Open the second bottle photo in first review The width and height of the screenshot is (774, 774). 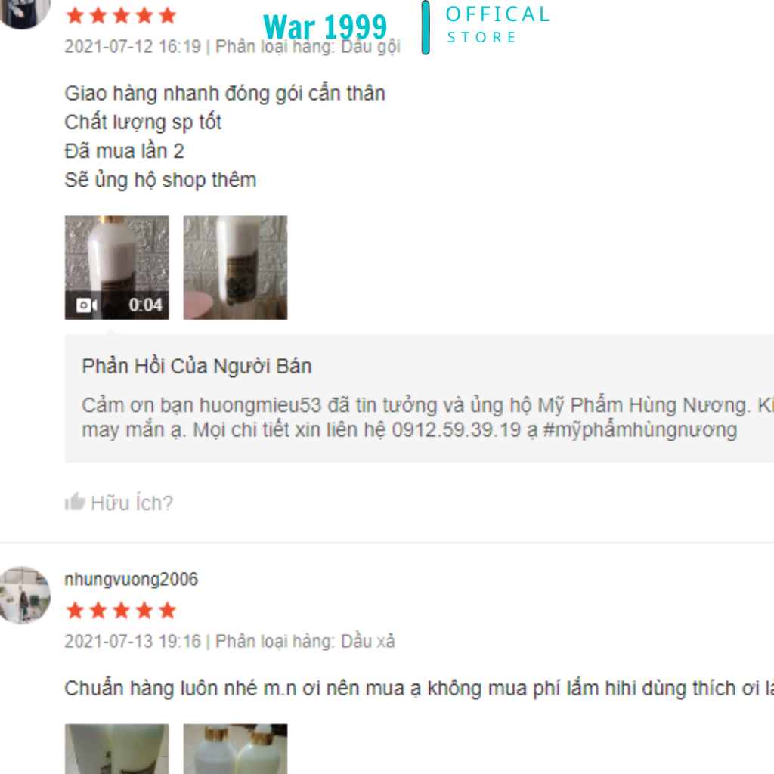(x=236, y=268)
